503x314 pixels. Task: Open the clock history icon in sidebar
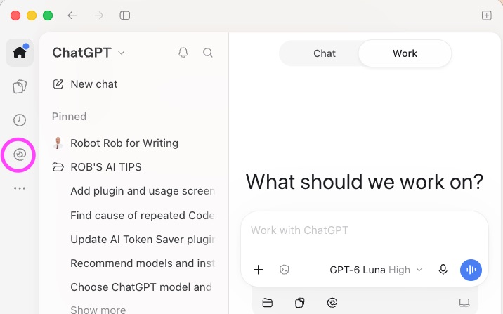[x=20, y=120]
